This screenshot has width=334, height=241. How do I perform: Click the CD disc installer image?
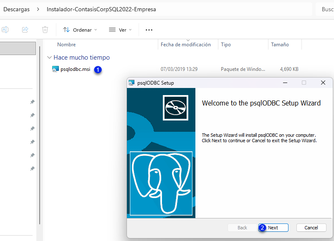[175, 108]
